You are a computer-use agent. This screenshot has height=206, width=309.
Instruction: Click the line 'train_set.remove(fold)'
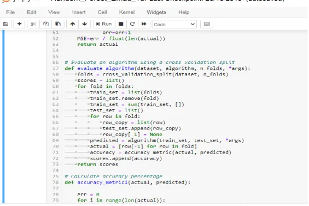point(124,98)
